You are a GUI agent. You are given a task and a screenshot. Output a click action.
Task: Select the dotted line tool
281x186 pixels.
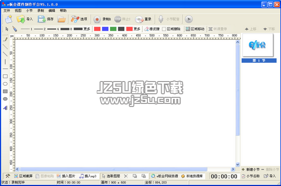5,46
